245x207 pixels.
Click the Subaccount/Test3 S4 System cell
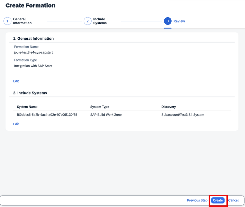pos(183,115)
